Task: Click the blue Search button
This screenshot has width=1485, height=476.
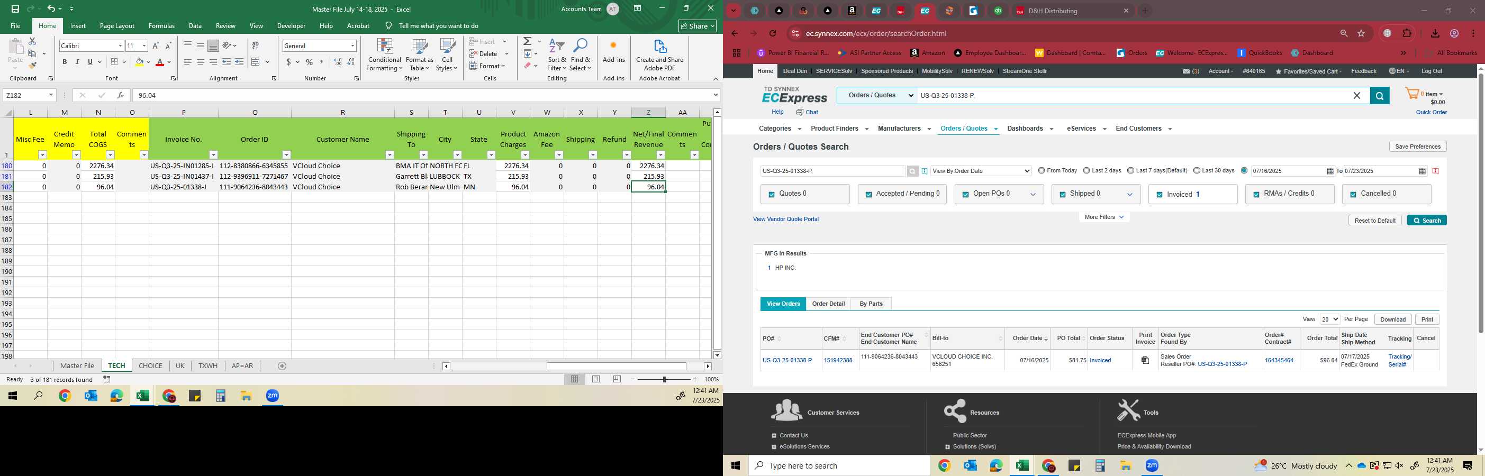Action: tap(1427, 220)
